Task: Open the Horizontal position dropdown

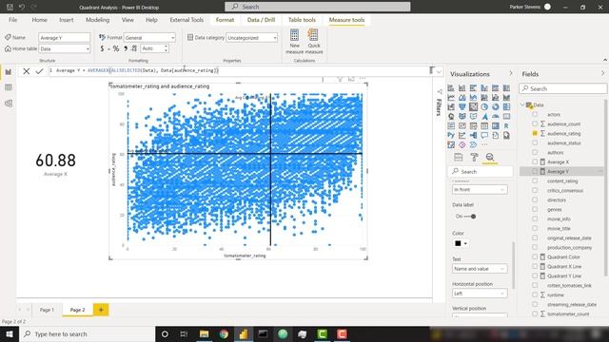Action: (x=480, y=294)
